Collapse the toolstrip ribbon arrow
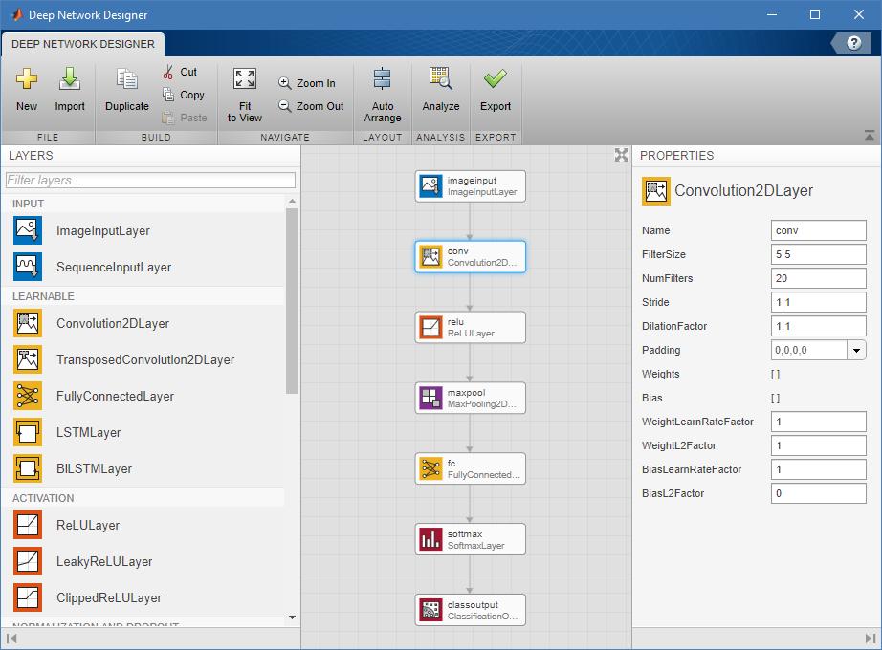 coord(870,135)
